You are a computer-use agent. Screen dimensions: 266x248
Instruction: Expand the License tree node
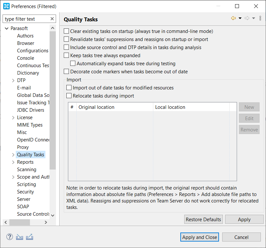click(x=13, y=118)
